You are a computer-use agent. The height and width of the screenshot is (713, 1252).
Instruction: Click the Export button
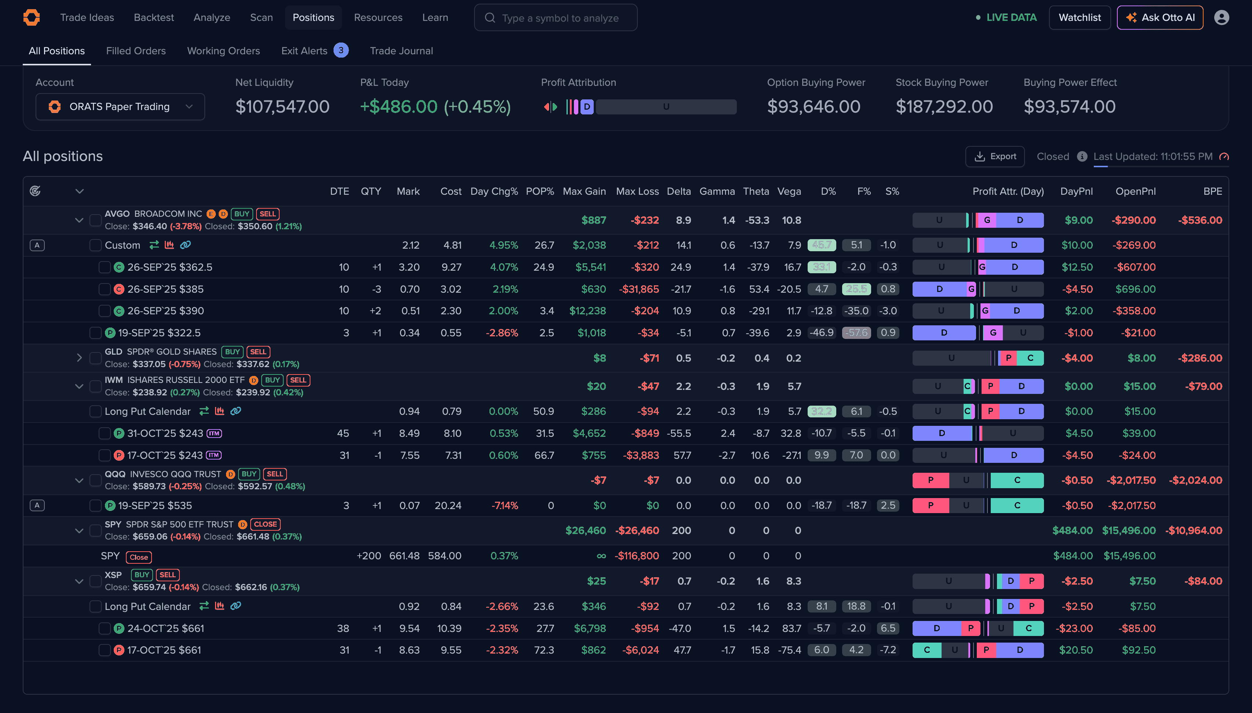tap(995, 157)
